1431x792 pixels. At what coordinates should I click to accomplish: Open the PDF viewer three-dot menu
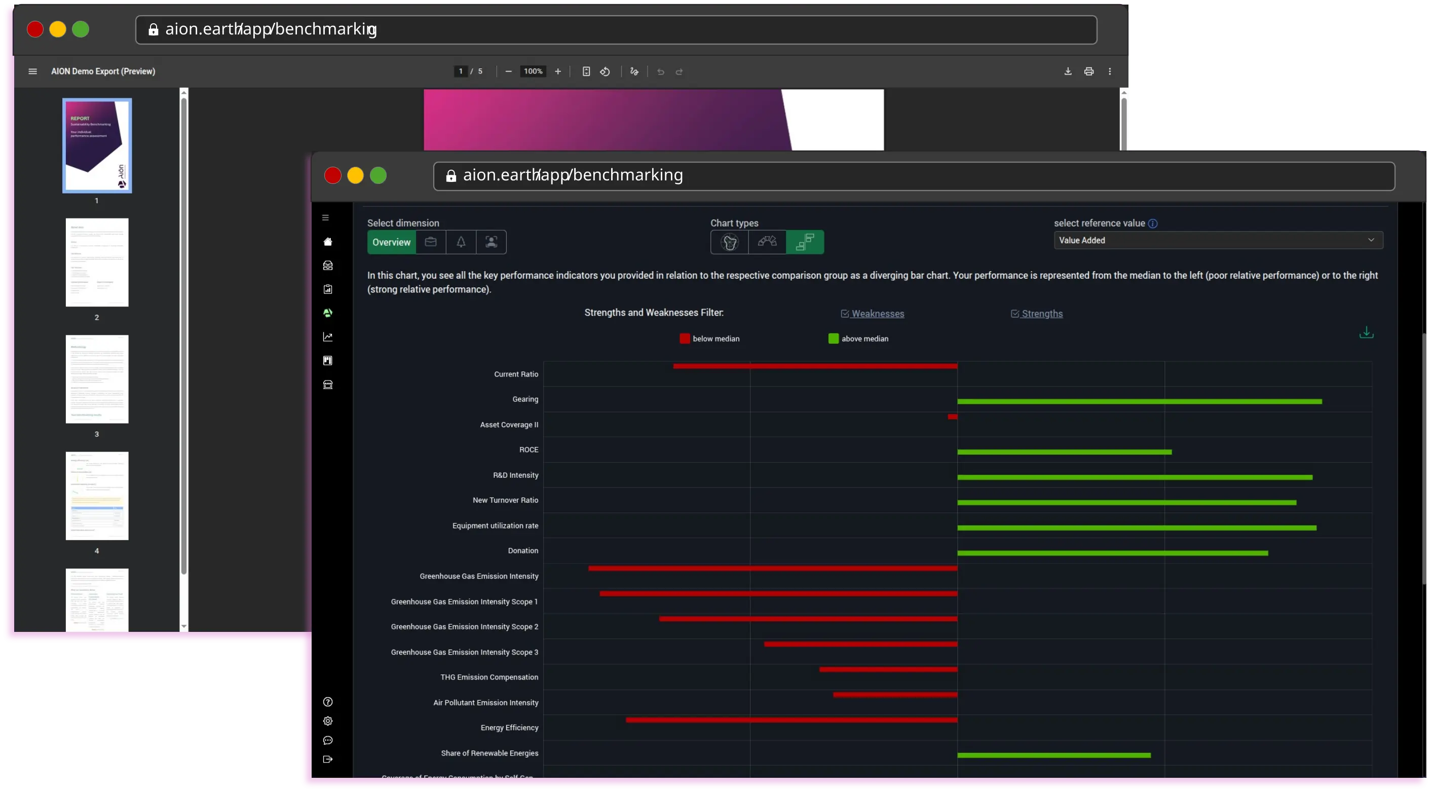click(x=1109, y=71)
